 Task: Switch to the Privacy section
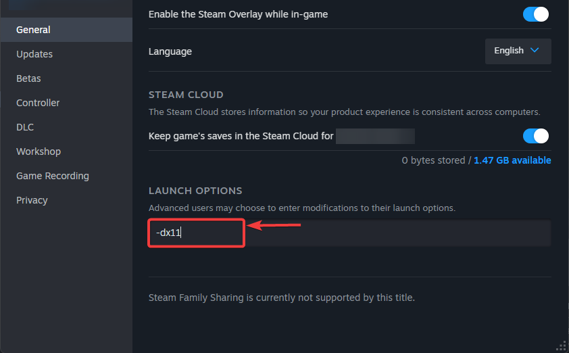click(32, 200)
